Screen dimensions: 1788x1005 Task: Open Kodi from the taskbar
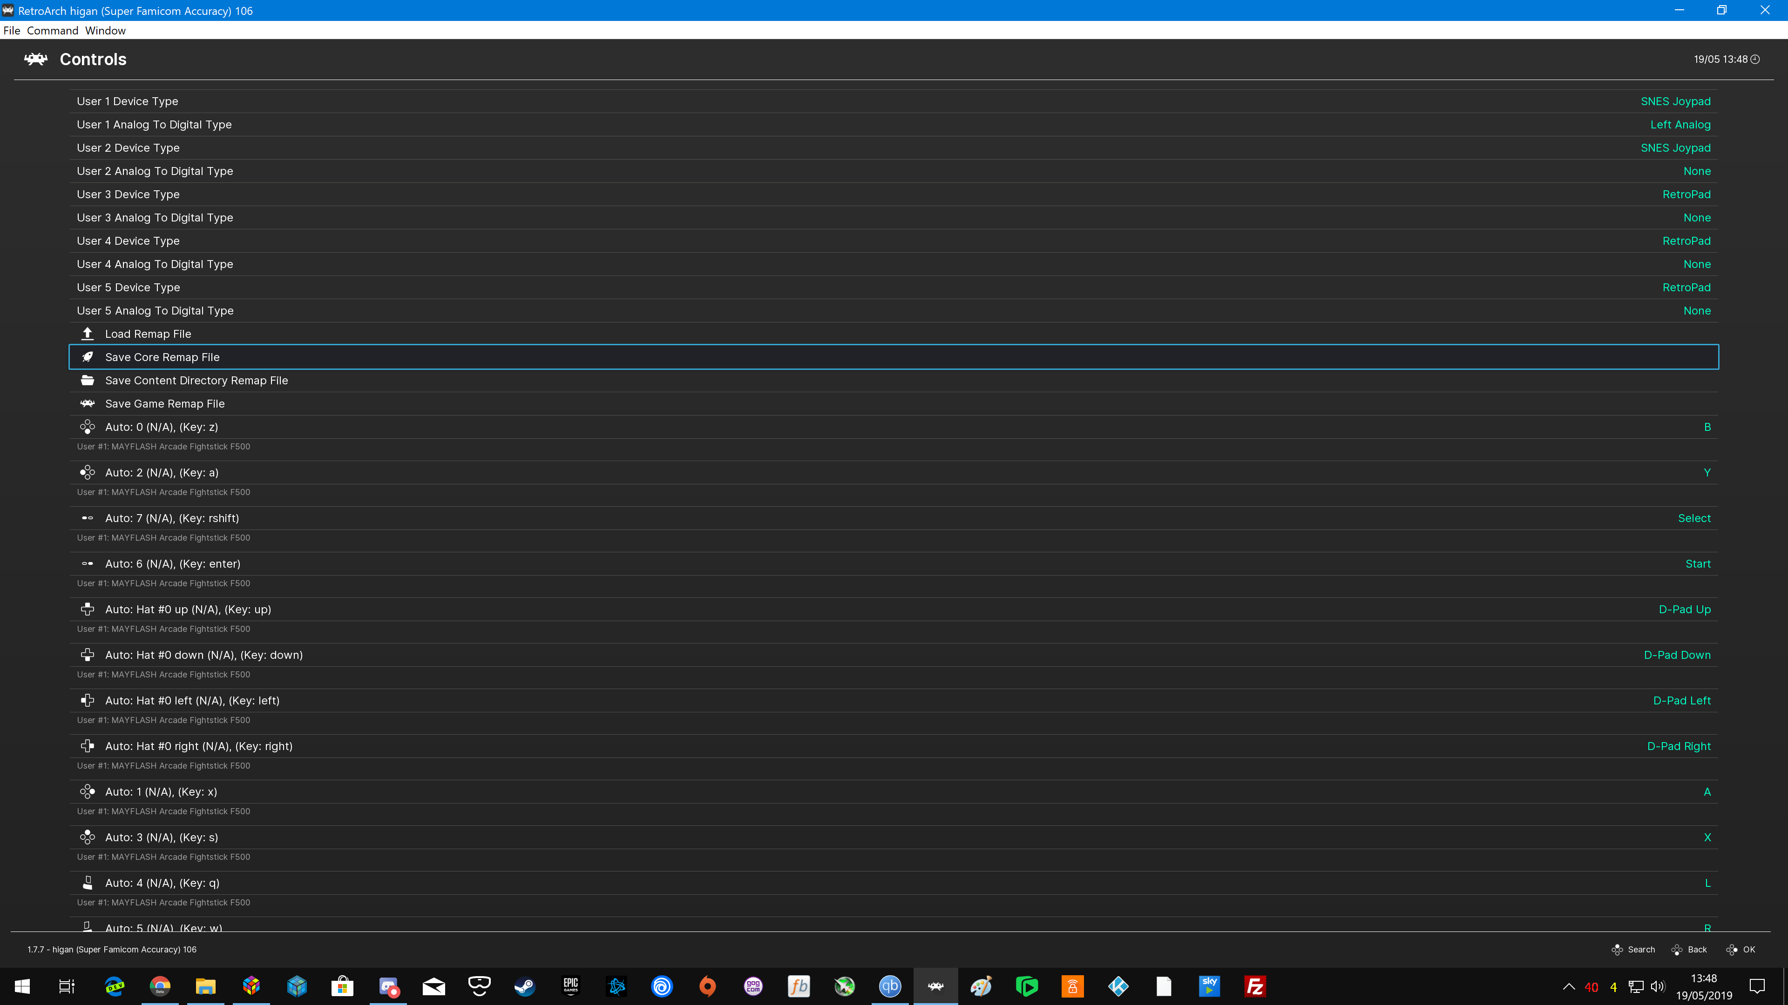1118,986
